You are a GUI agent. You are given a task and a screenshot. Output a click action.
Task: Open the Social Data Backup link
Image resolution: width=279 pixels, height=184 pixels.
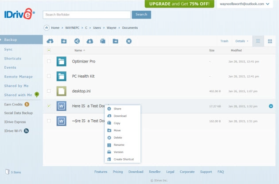tap(19, 113)
